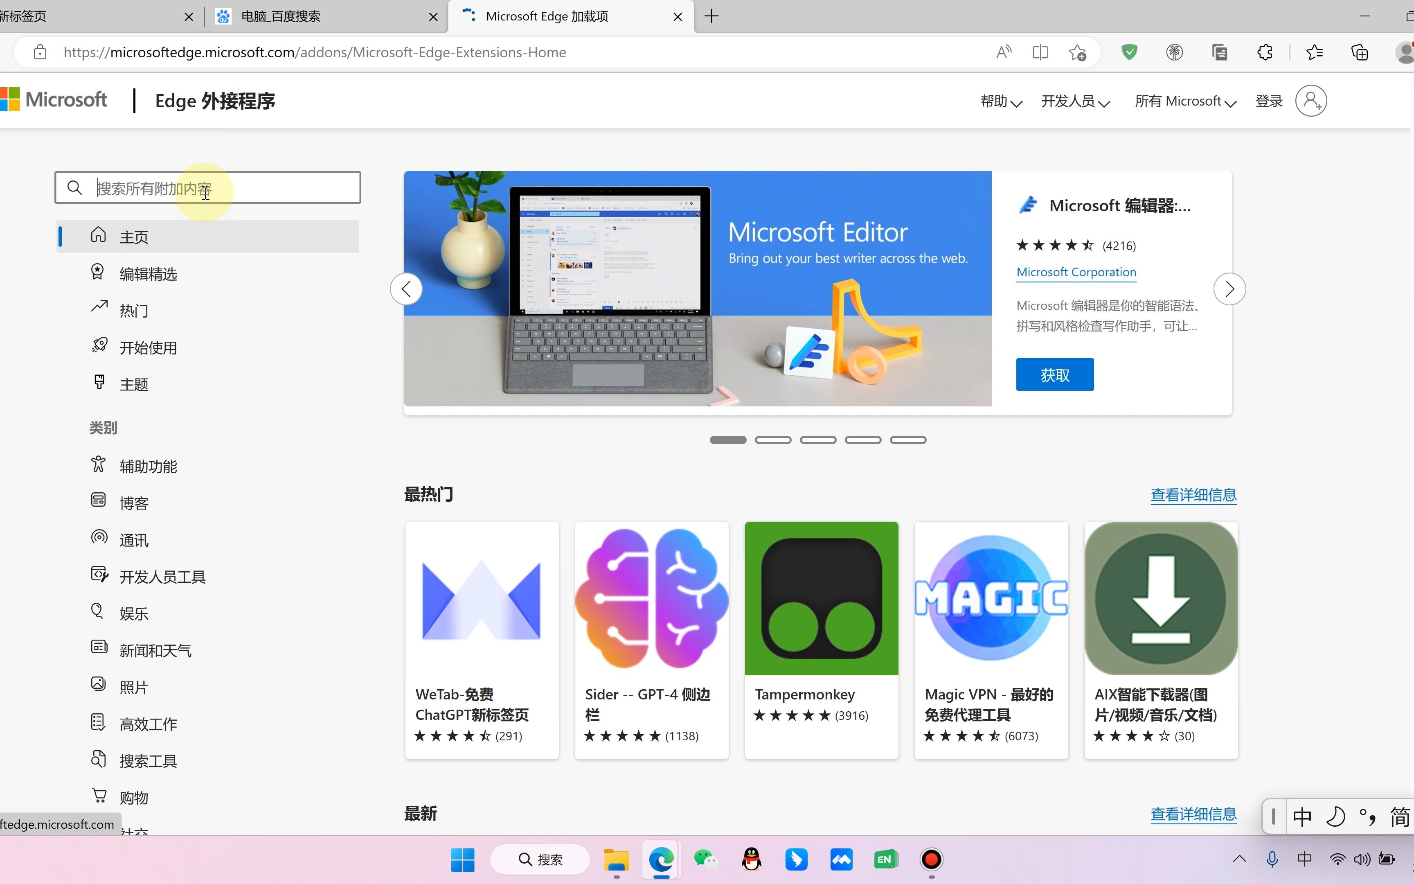
Task: Open the AIX智能下载器 extension card
Action: [x=1161, y=640]
